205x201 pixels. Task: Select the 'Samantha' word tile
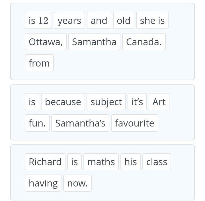(x=94, y=42)
